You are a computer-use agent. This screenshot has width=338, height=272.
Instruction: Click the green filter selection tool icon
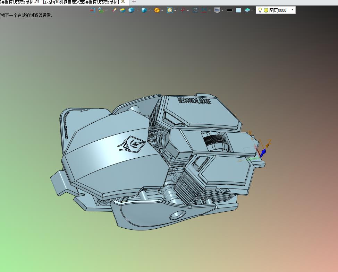(x=101, y=10)
